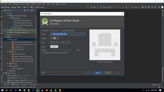Image resolution: width=164 pixels, height=92 pixels.
Task: Collapse the drawable folder
Action: point(8,40)
